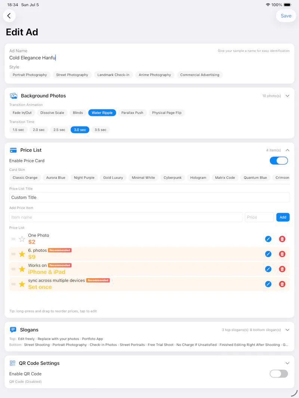The width and height of the screenshot is (299, 398).
Task: Apply the Aurora Blue card skin
Action: [x=56, y=178]
